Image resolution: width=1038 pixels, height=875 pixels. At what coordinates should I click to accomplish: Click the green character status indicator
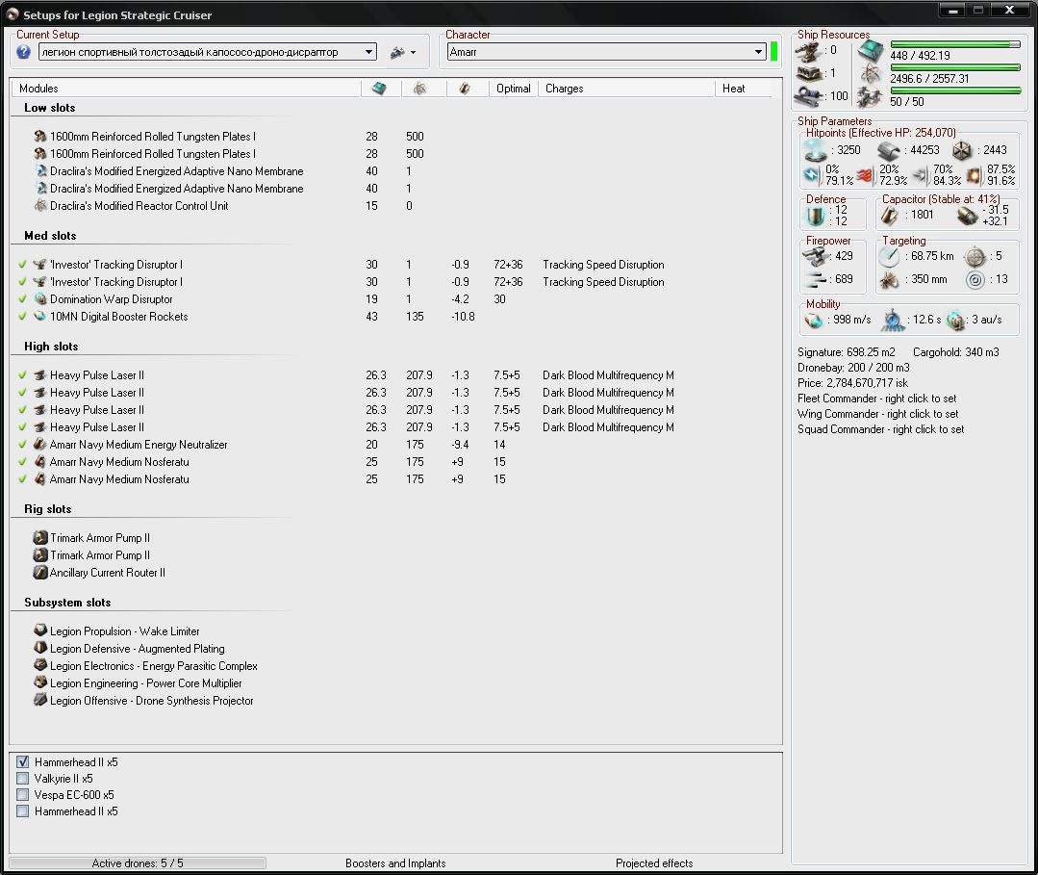(773, 51)
